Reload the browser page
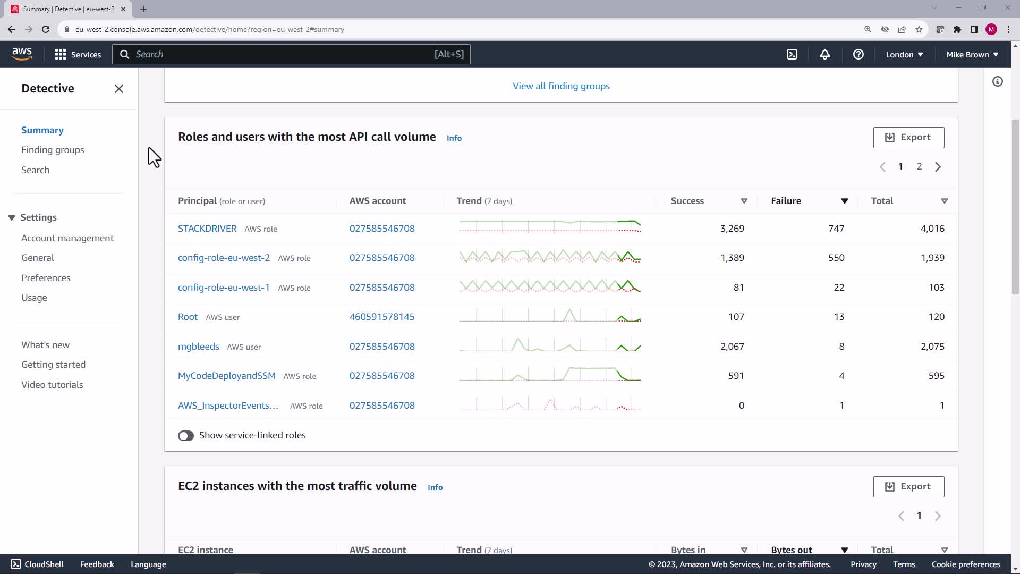This screenshot has height=574, width=1020. (x=46, y=29)
